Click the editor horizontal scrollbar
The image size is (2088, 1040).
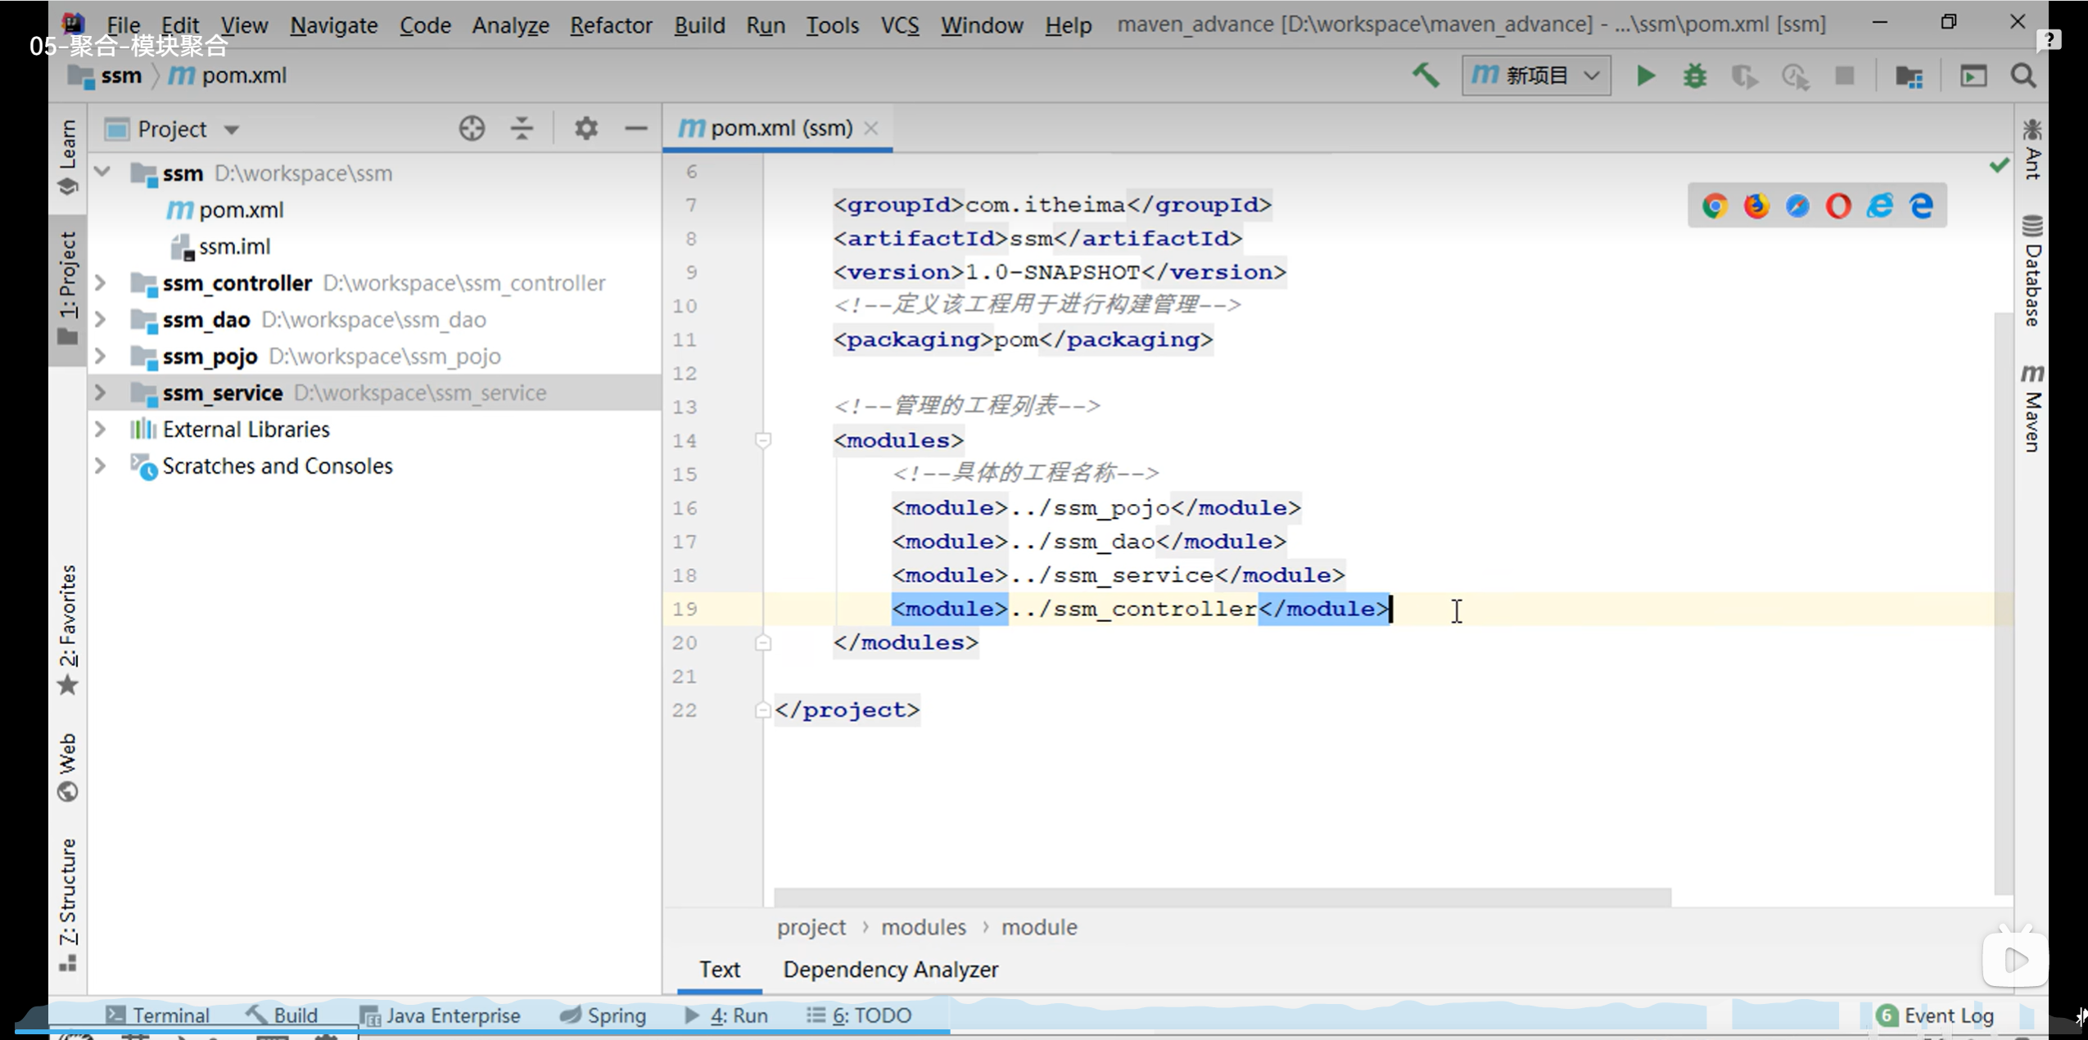click(x=1222, y=897)
